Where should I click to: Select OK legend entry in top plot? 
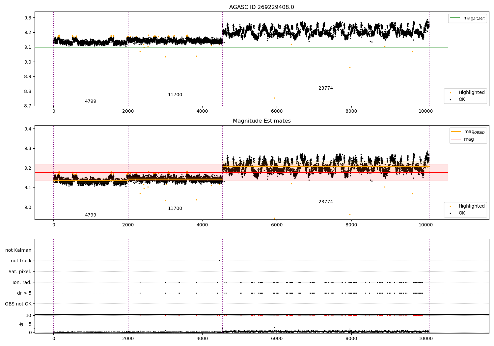tap(458, 100)
